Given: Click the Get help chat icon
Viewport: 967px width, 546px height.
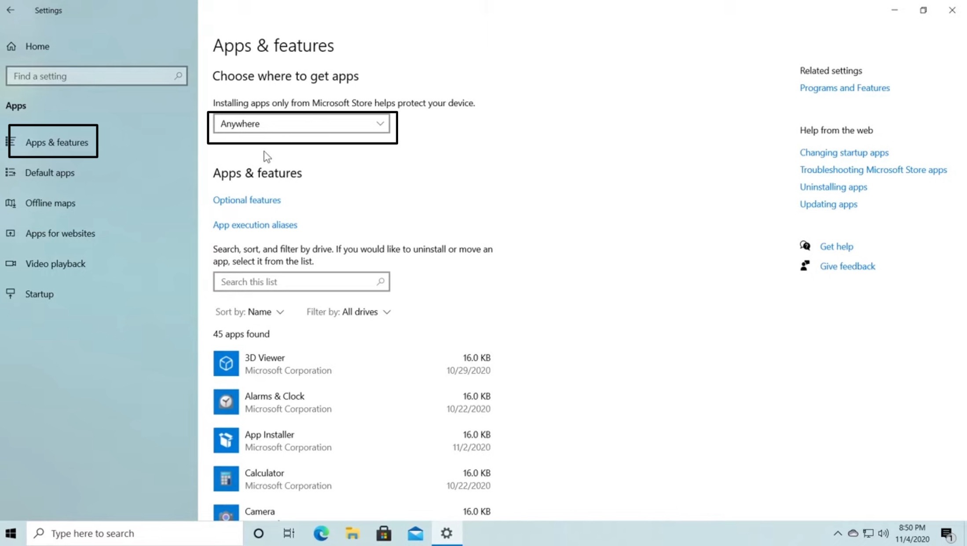Looking at the screenshot, I should pos(805,246).
